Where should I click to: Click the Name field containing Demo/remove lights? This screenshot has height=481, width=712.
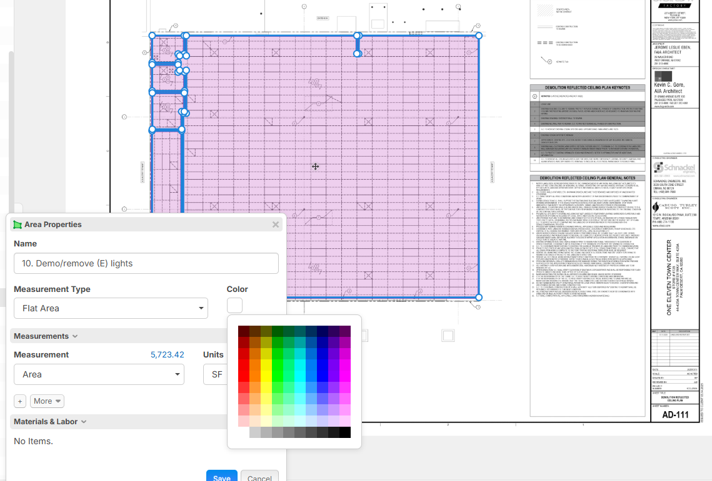pyautogui.click(x=146, y=263)
